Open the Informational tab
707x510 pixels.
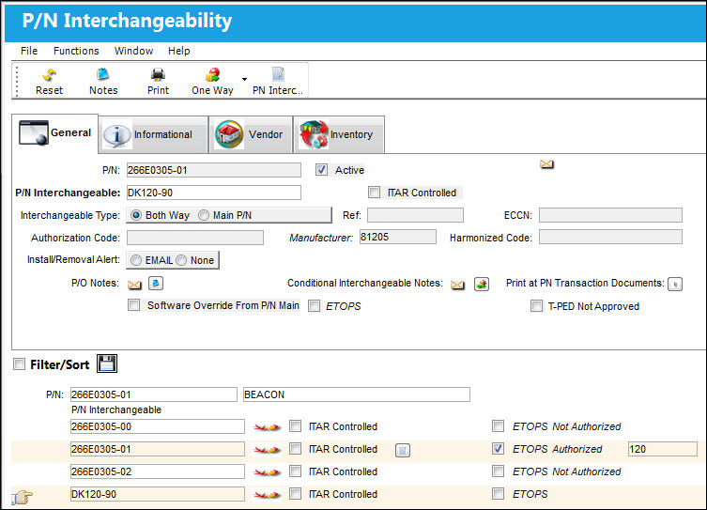click(x=153, y=135)
